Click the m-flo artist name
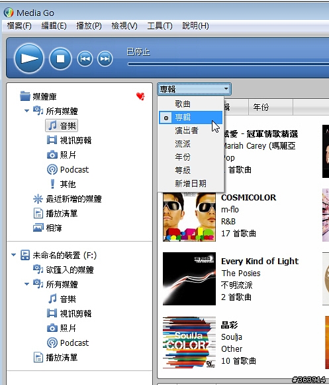The image size is (329, 385). click(230, 210)
